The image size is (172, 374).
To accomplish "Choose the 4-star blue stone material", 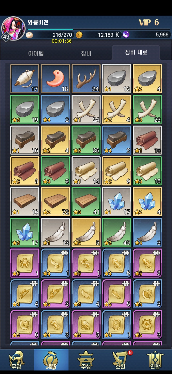I will tap(55, 109).
